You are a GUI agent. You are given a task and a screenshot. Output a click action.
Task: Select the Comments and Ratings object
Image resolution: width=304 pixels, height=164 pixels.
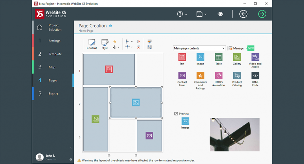[x=200, y=75]
